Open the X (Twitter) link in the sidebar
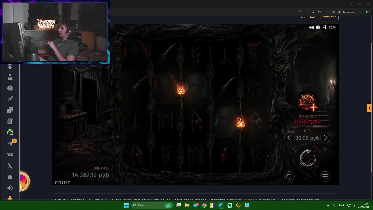The width and height of the screenshot is (373, 210). pos(10,166)
